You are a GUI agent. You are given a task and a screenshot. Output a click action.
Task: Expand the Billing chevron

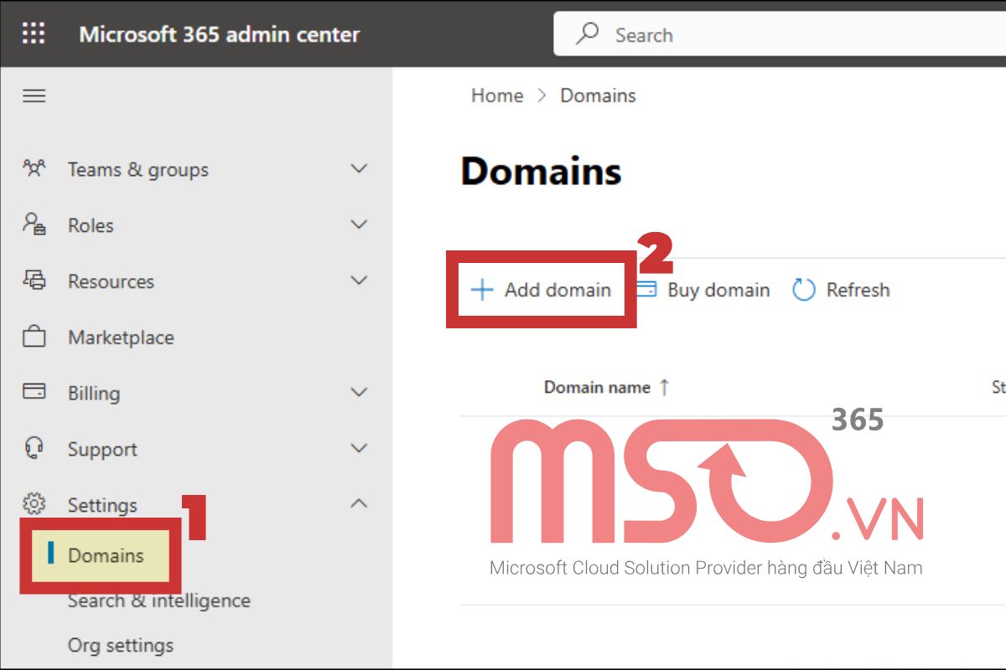tap(359, 392)
